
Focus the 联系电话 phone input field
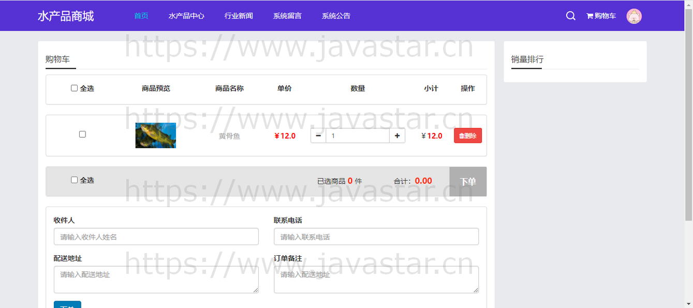click(x=376, y=237)
